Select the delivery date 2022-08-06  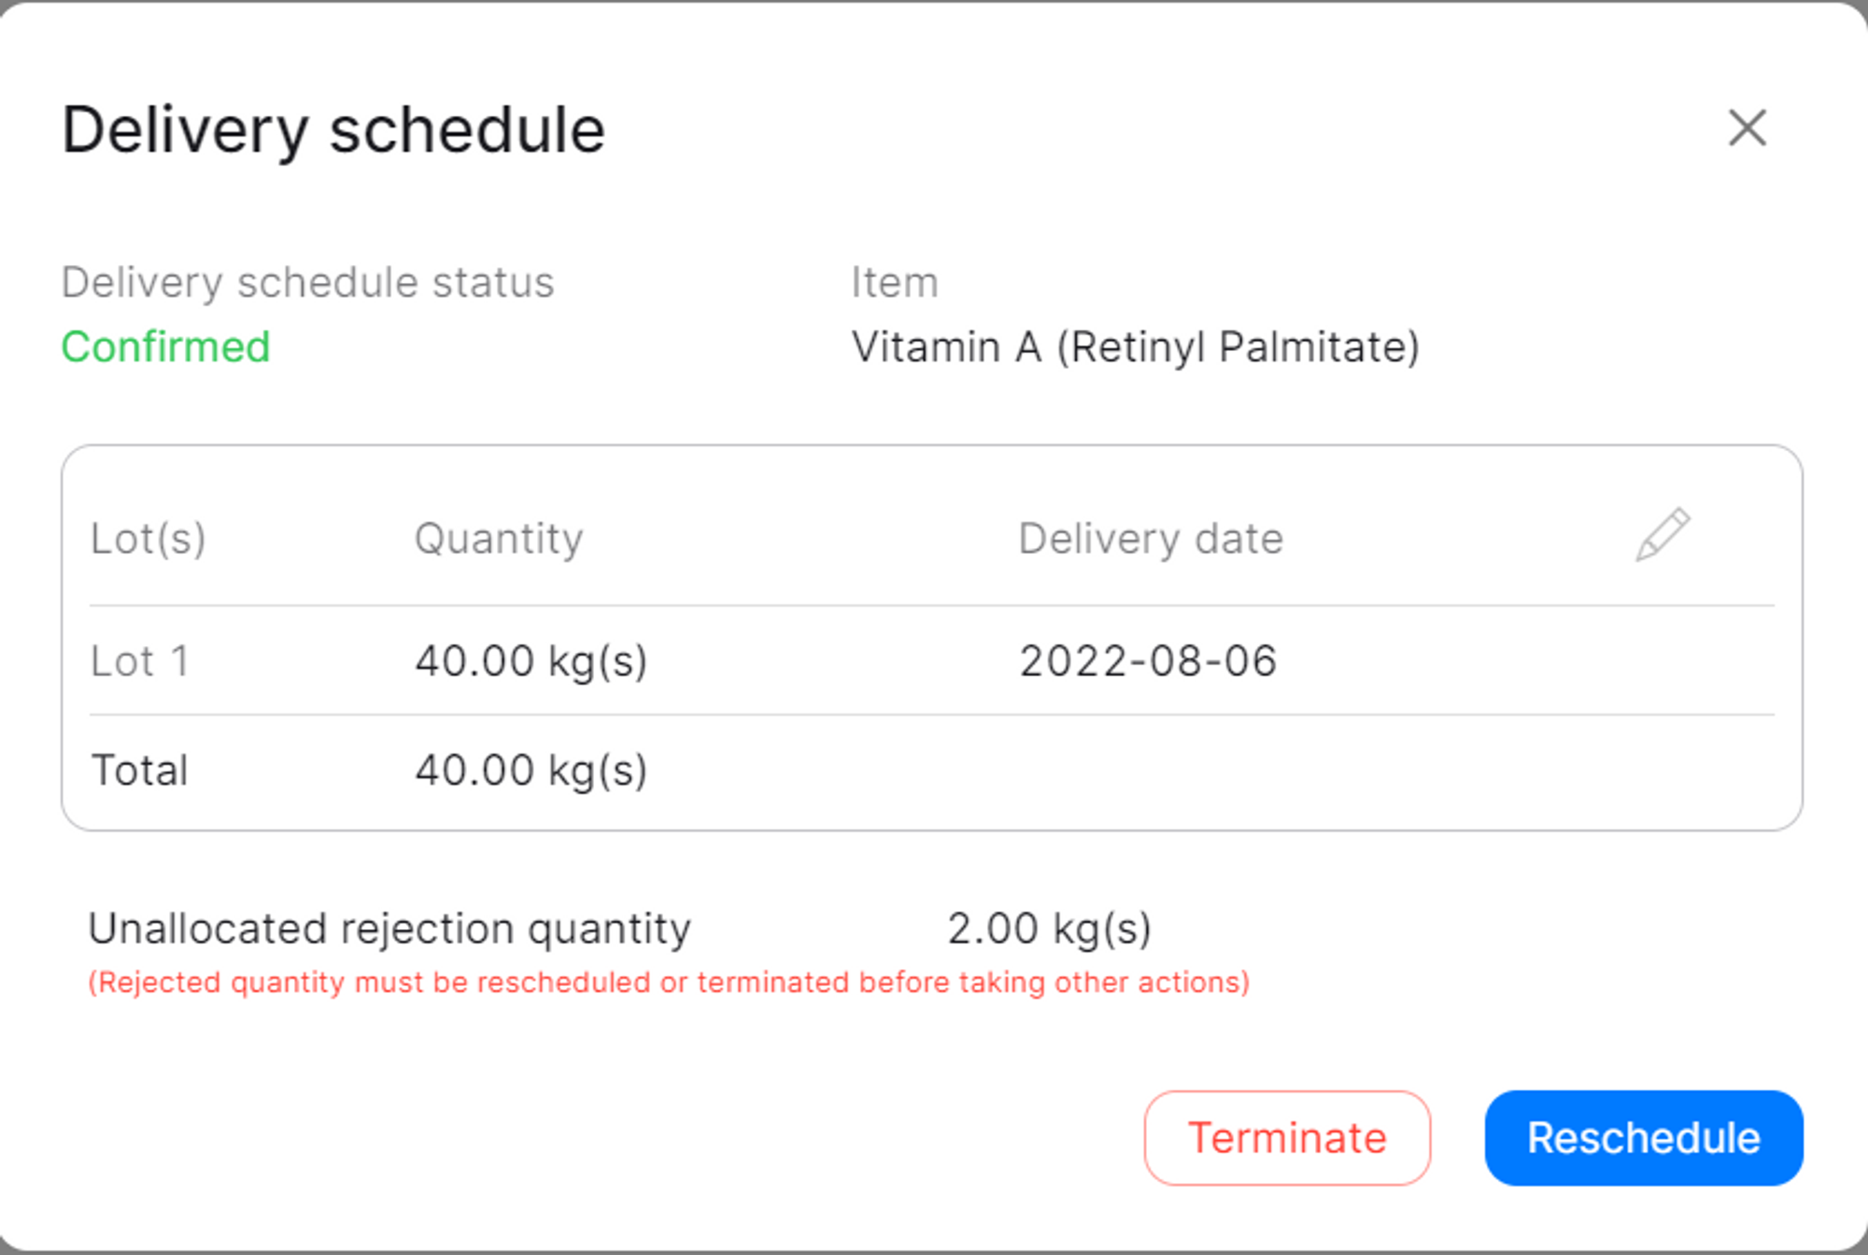pyautogui.click(x=1148, y=661)
